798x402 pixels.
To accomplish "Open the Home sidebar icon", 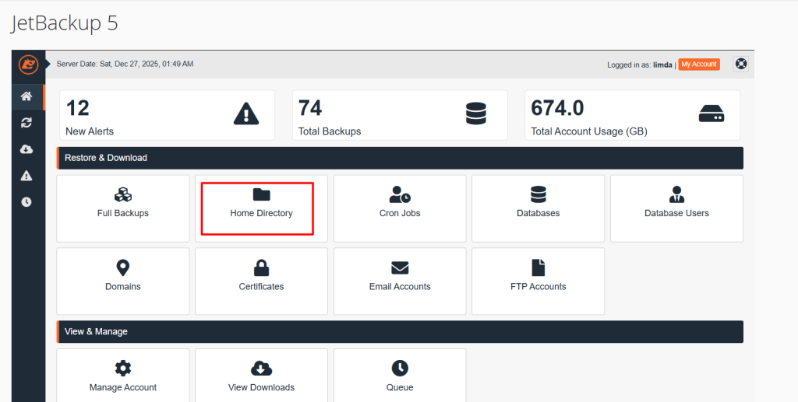I will [26, 96].
